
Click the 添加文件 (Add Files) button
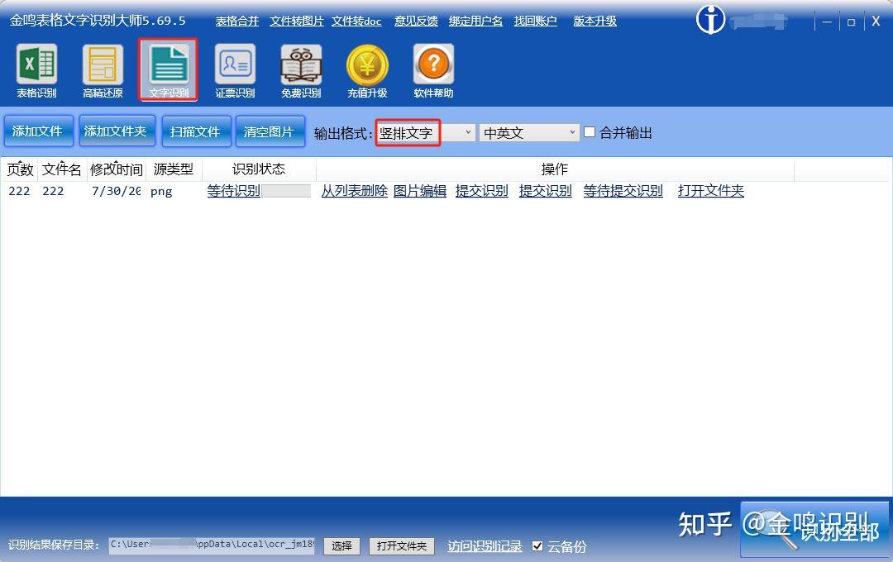(38, 131)
